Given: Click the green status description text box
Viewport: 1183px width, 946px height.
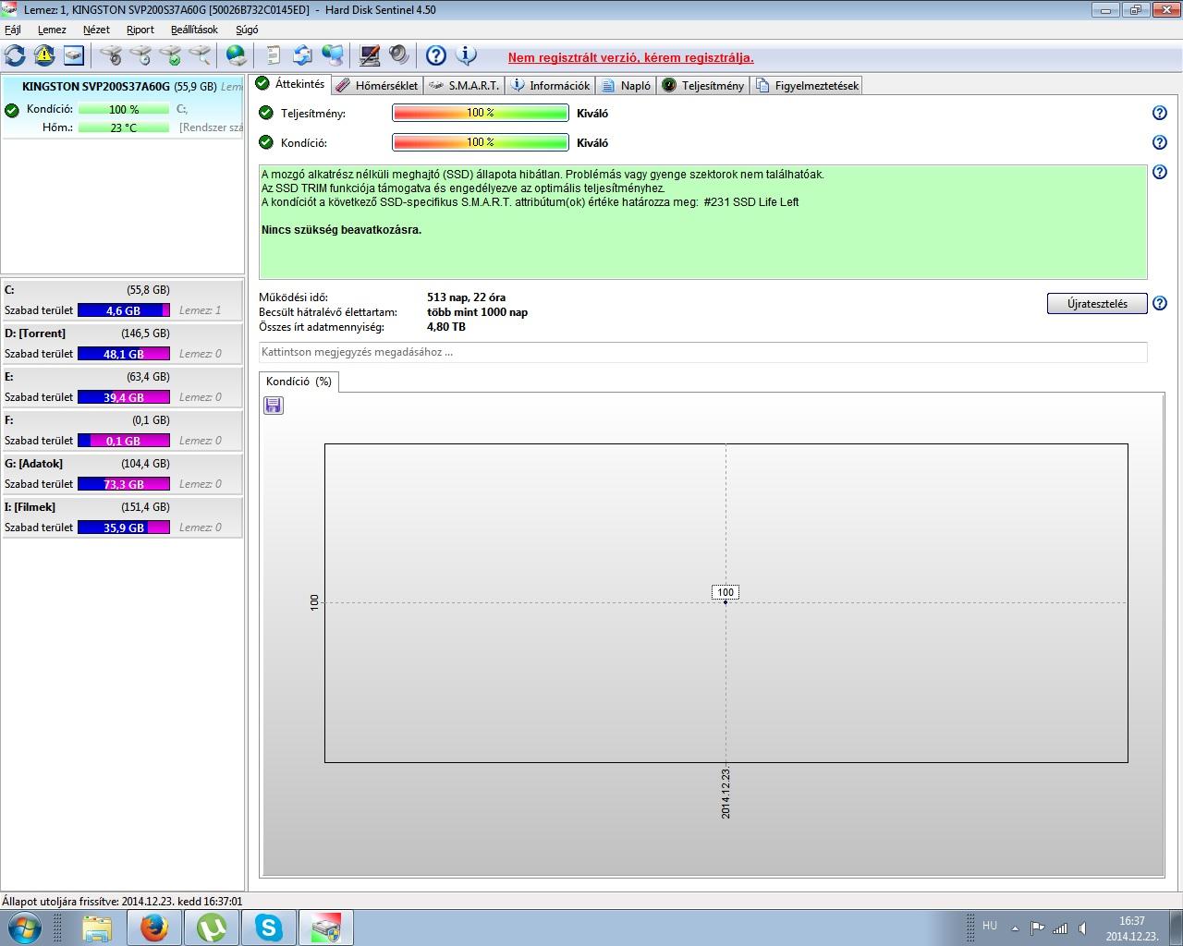Looking at the screenshot, I should click(702, 222).
